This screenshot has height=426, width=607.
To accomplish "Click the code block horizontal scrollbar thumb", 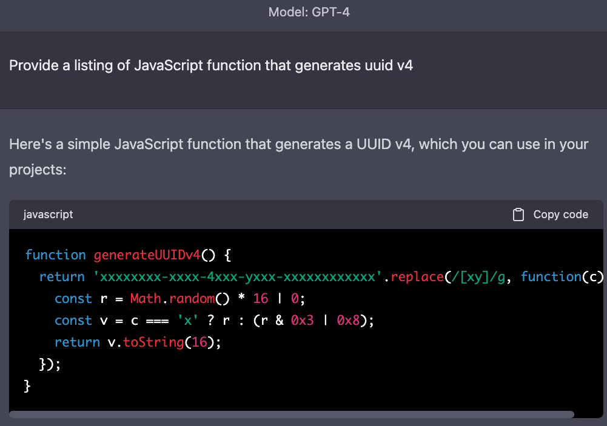I will (x=291, y=414).
